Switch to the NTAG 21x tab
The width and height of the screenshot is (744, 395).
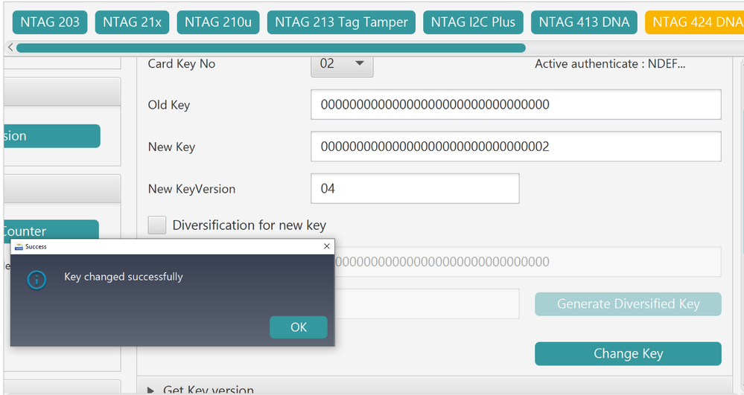[x=132, y=22]
